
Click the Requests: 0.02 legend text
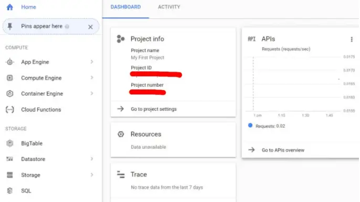click(270, 126)
